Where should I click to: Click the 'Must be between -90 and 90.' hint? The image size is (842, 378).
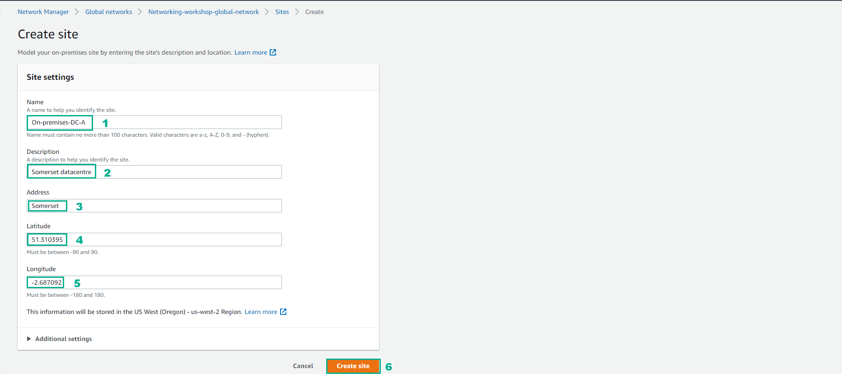(62, 252)
